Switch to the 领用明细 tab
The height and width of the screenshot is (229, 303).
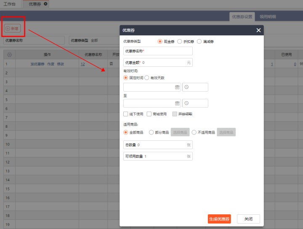[x=268, y=17]
